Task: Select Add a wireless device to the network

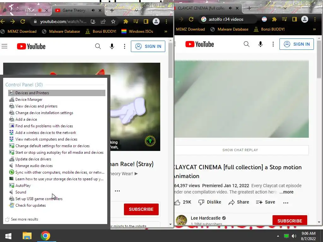Action: point(46,133)
